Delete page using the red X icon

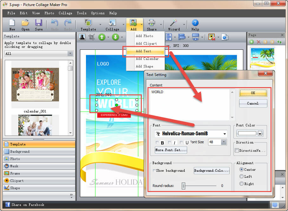coord(259,42)
